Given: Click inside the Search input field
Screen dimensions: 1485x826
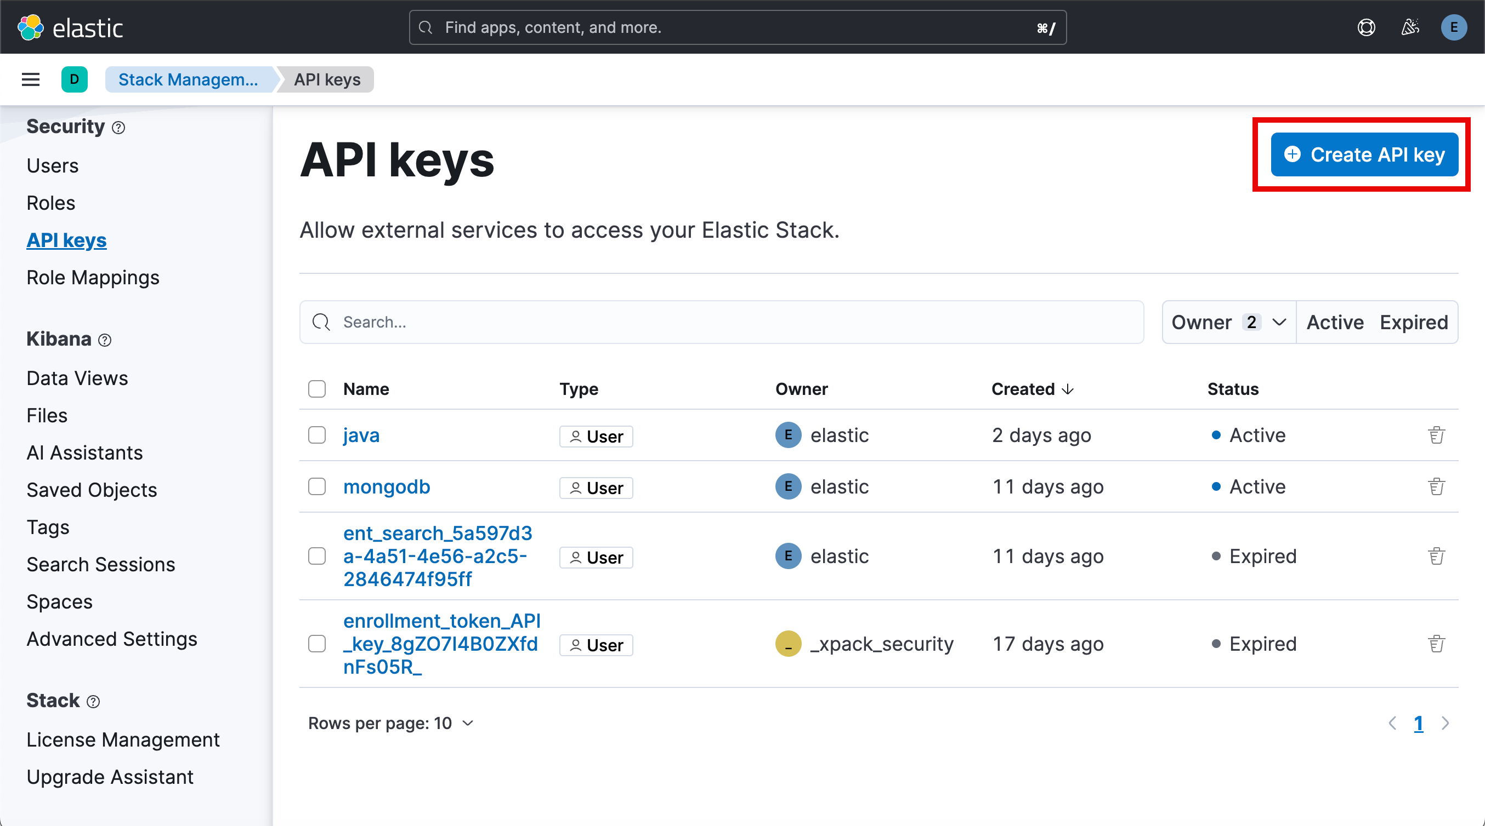Looking at the screenshot, I should (x=692, y=322).
